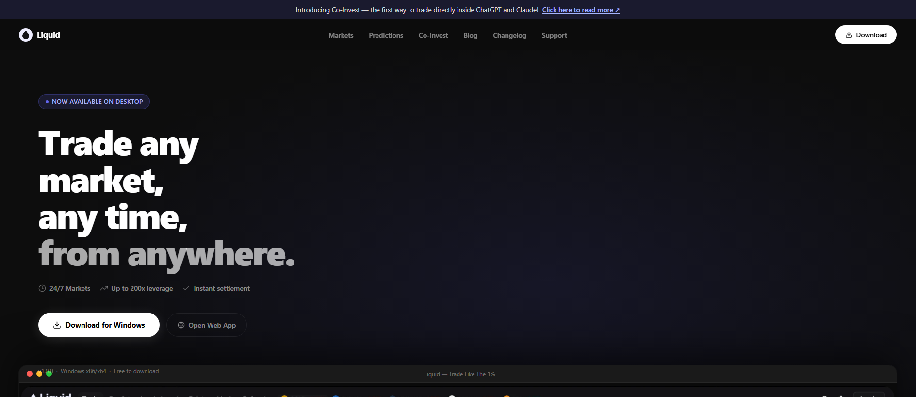Click the NOW AVAILABLE ON DESKTOP badge
916x397 pixels.
(x=94, y=102)
